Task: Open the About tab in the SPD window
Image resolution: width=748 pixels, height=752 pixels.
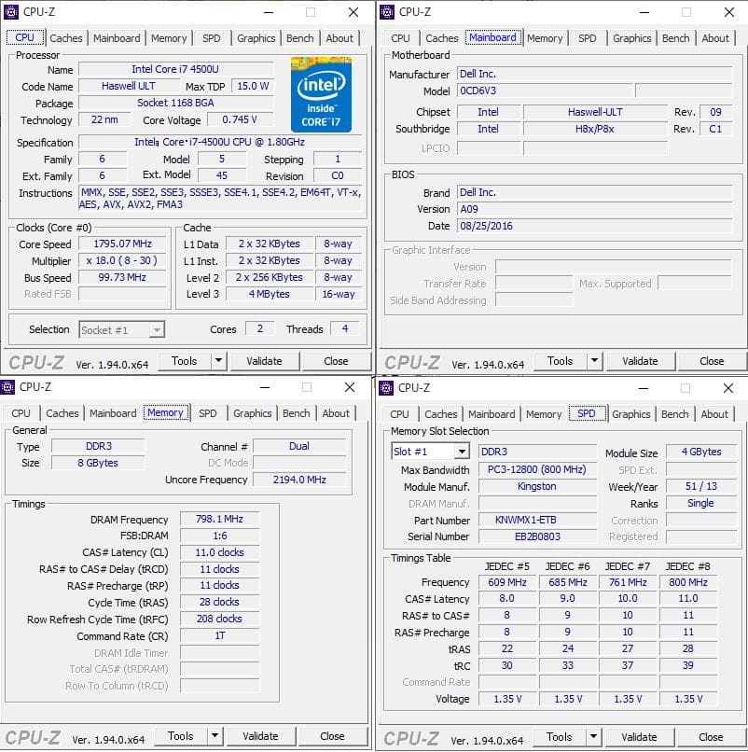Action: [714, 414]
